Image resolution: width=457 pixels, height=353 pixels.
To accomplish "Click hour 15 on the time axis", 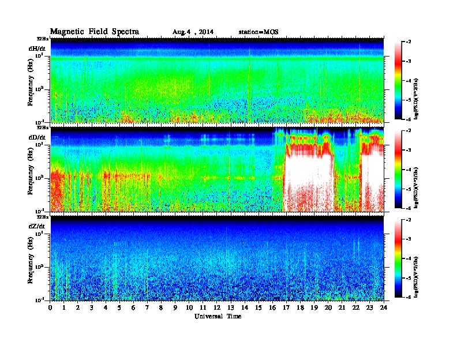I will (259, 308).
